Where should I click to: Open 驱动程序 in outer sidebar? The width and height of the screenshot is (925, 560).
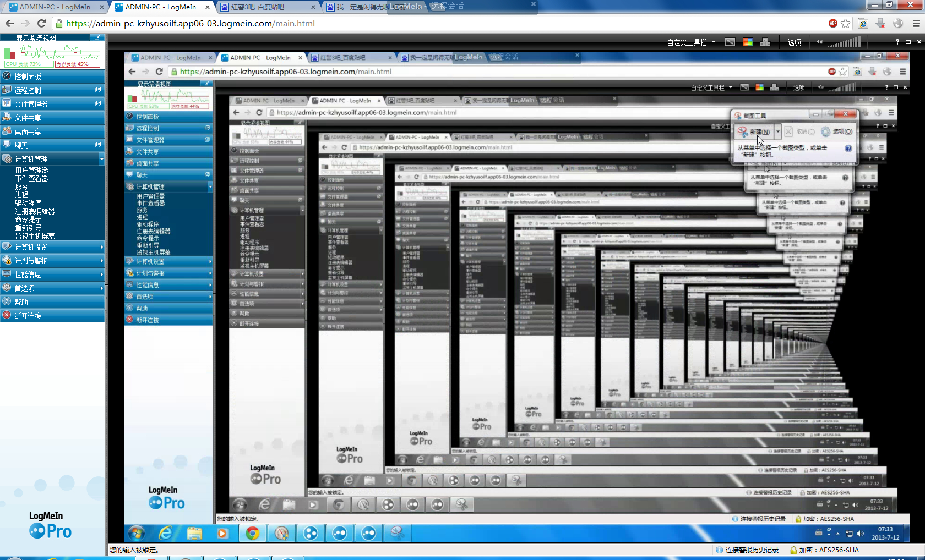tap(28, 203)
